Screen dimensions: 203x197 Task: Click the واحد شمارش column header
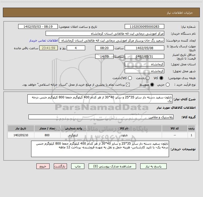[x=73, y=128]
